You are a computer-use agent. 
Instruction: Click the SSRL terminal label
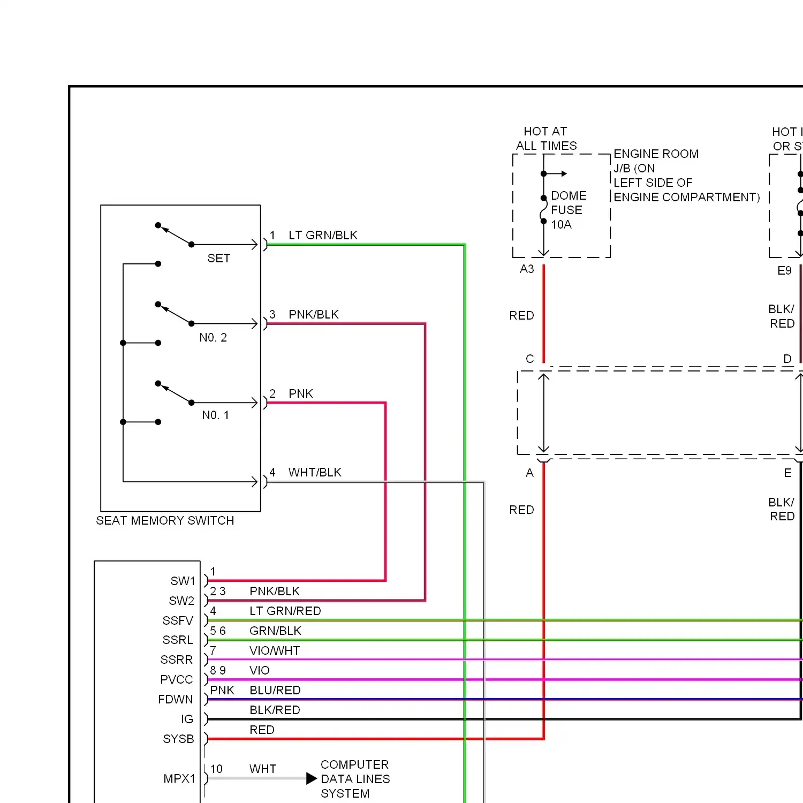click(x=178, y=640)
